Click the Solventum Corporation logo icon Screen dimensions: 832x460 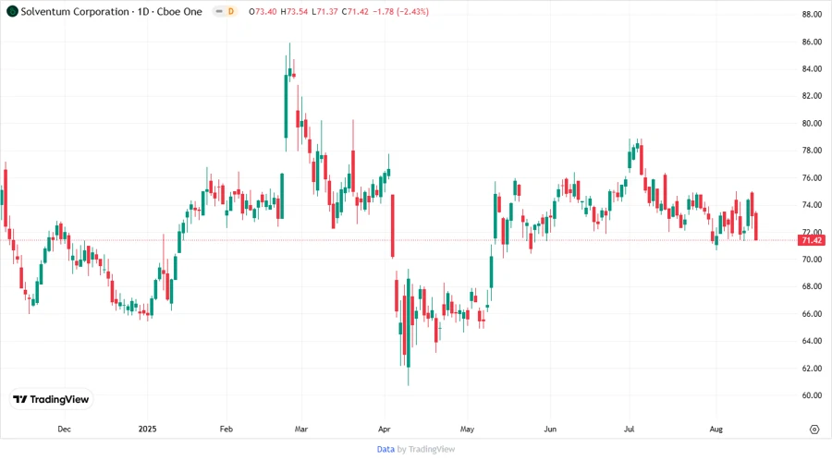coord(12,12)
